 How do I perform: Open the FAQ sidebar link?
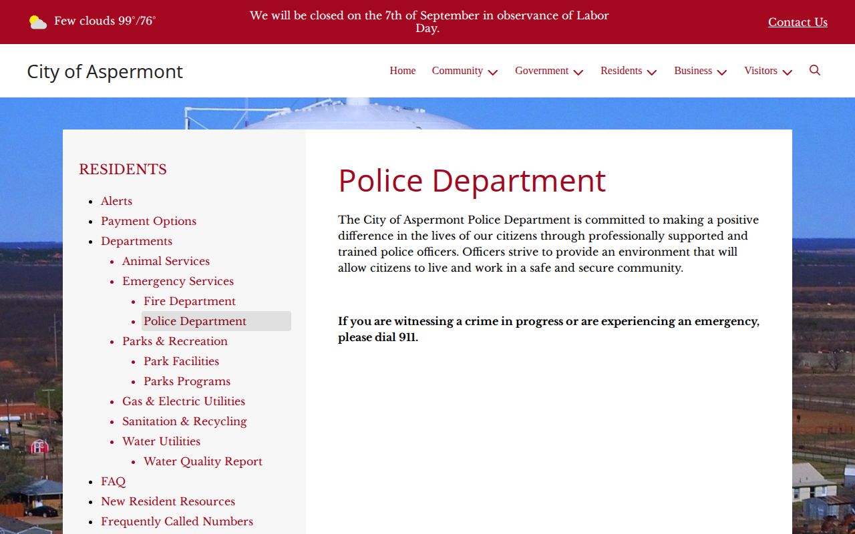pos(113,481)
